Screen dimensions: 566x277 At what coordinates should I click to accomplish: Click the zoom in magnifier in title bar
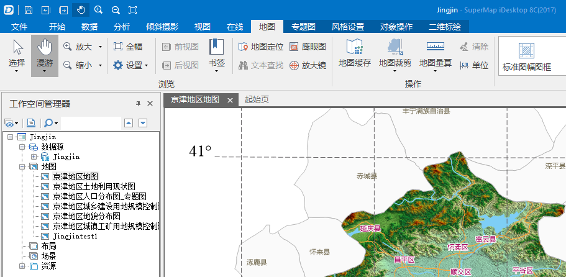click(x=98, y=10)
